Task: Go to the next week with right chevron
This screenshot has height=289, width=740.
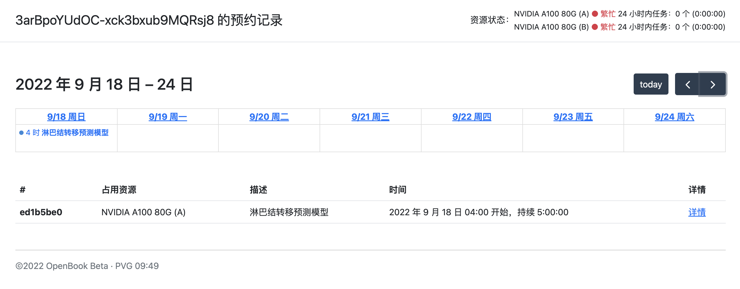Action: 712,84
